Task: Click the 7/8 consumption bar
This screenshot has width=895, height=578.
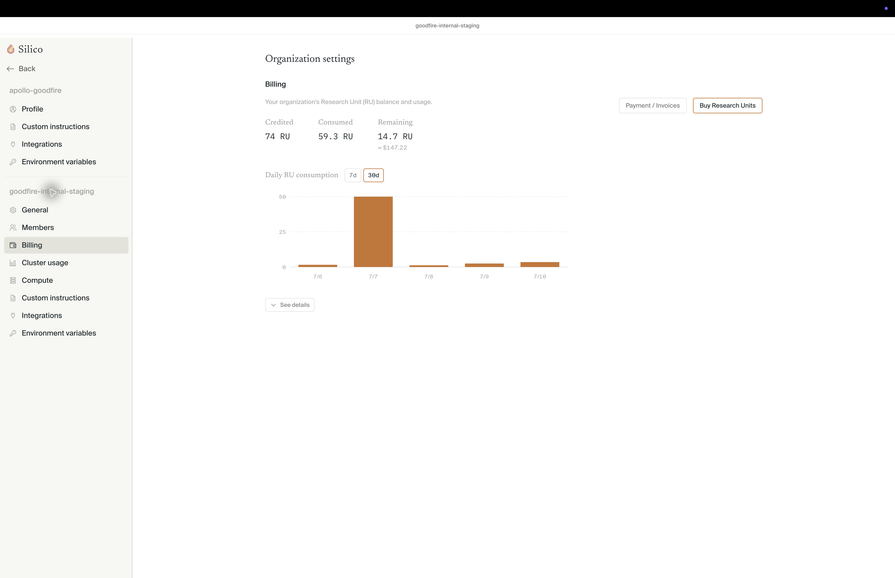Action: coord(429,266)
